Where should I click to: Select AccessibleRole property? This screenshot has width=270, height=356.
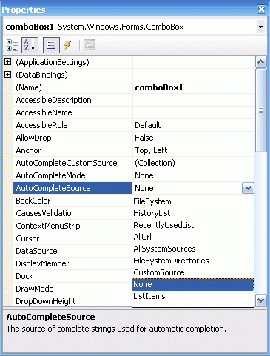pos(73,125)
